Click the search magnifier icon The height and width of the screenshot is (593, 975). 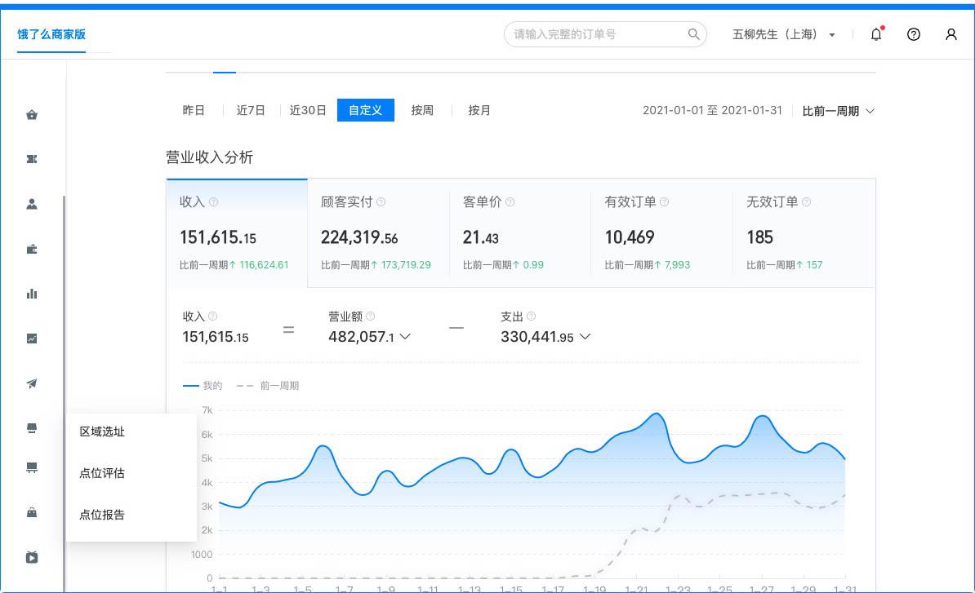(x=693, y=34)
